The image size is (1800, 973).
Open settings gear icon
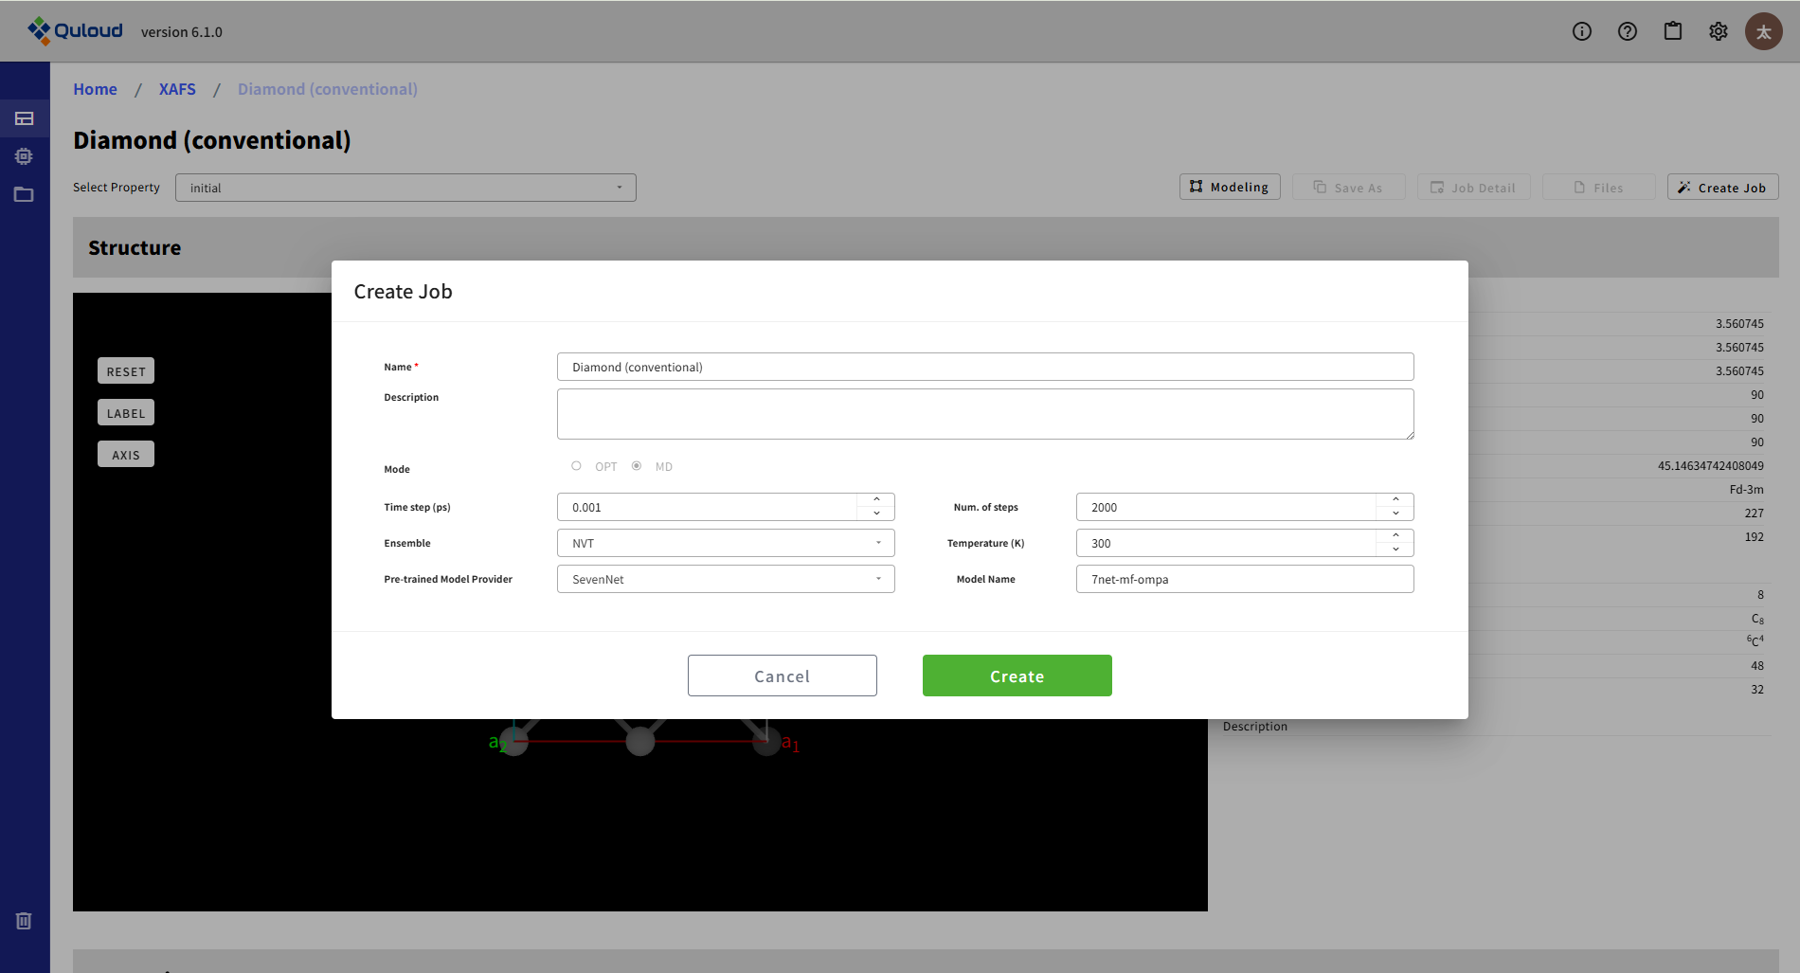1718,31
